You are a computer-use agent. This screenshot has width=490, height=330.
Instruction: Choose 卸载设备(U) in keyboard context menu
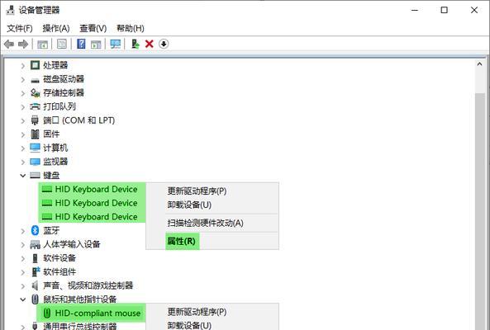coord(189,205)
